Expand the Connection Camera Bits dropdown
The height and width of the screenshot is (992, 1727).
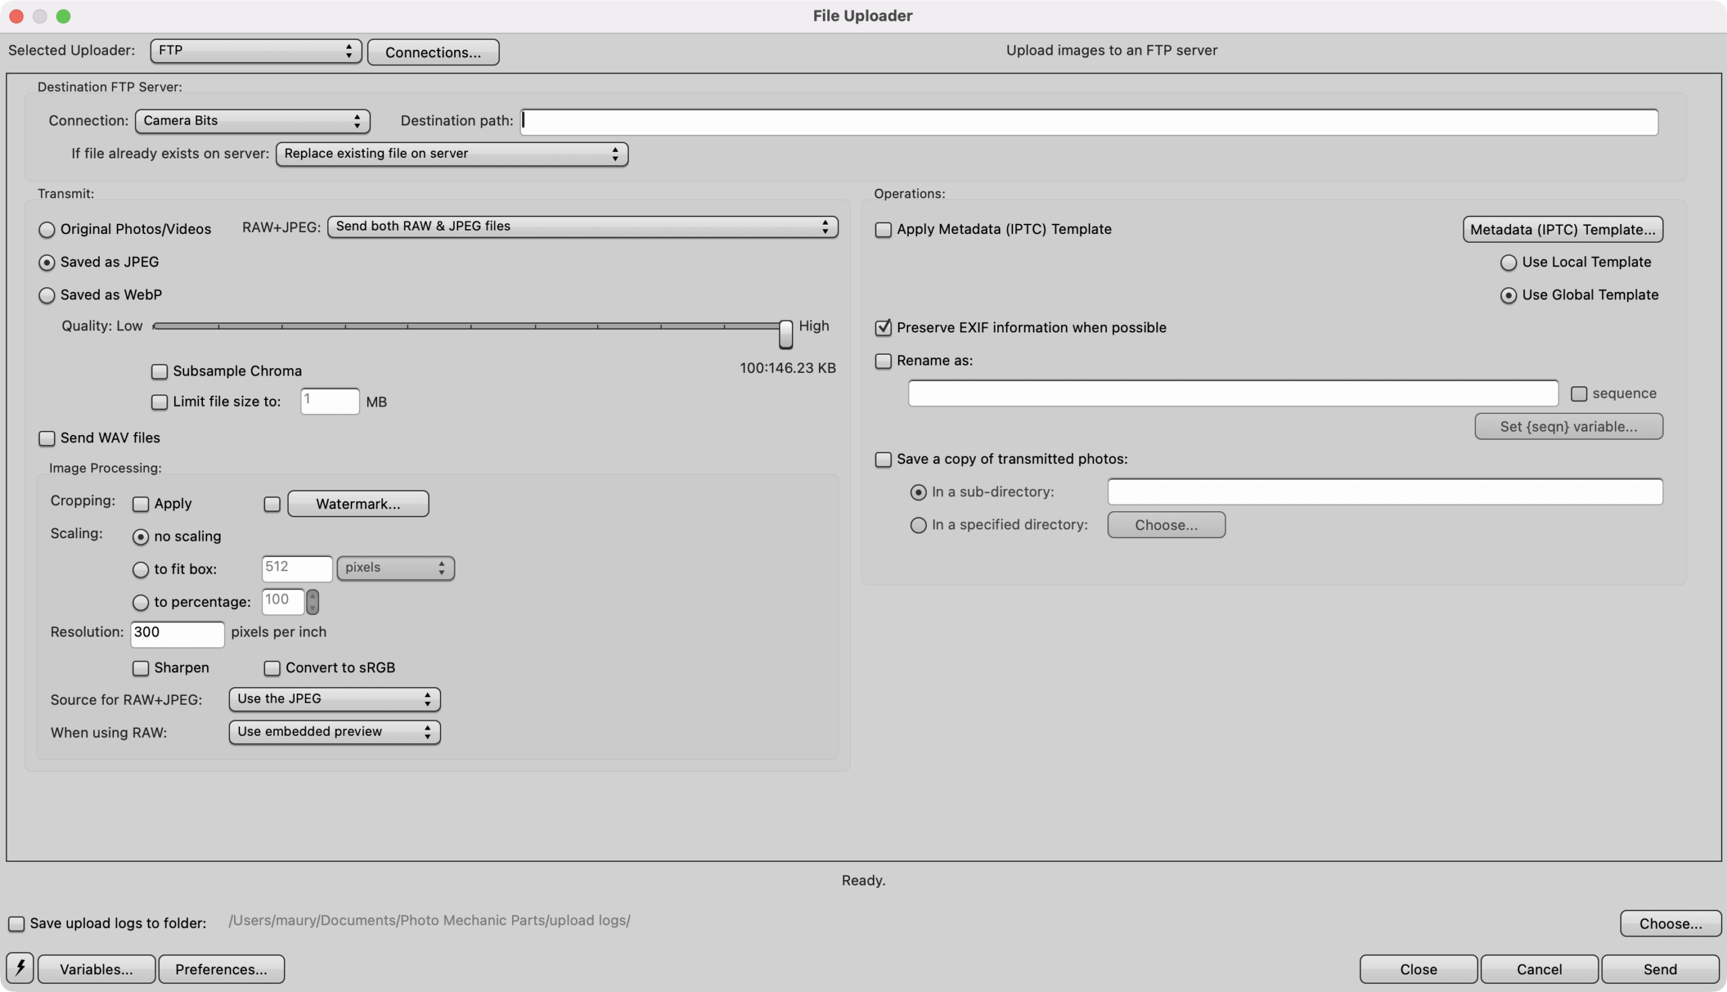pos(252,121)
